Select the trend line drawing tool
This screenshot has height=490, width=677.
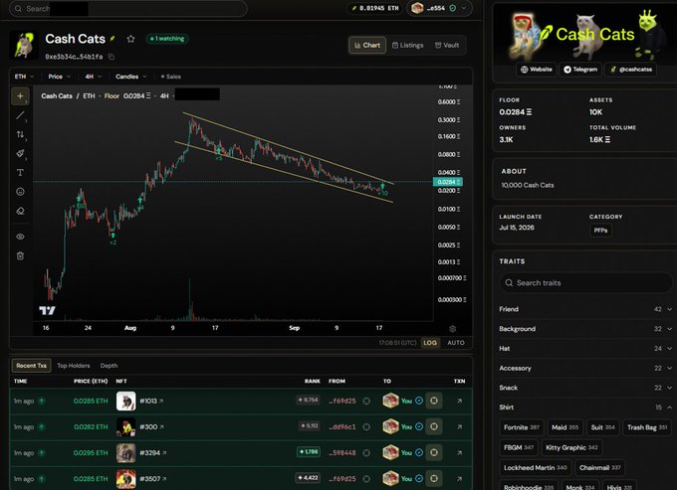click(x=20, y=115)
